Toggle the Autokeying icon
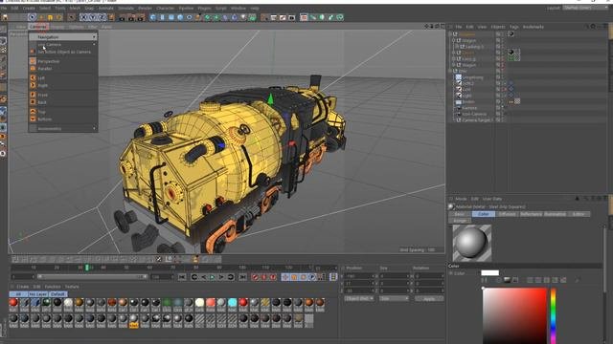Image resolution: width=613 pixels, height=344 pixels. pyautogui.click(x=264, y=277)
